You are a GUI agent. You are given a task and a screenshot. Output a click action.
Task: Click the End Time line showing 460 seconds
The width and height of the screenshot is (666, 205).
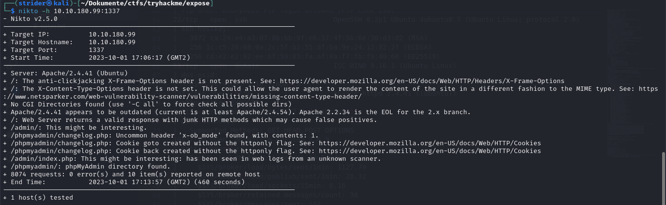click(x=124, y=182)
